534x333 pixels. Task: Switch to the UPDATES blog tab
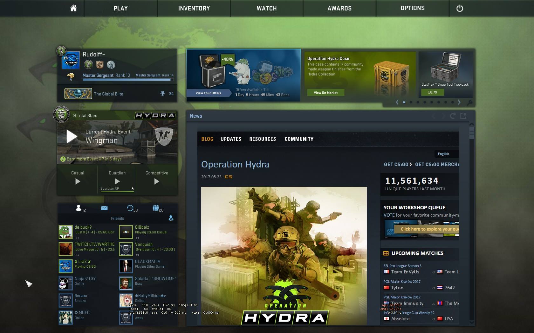coord(231,139)
